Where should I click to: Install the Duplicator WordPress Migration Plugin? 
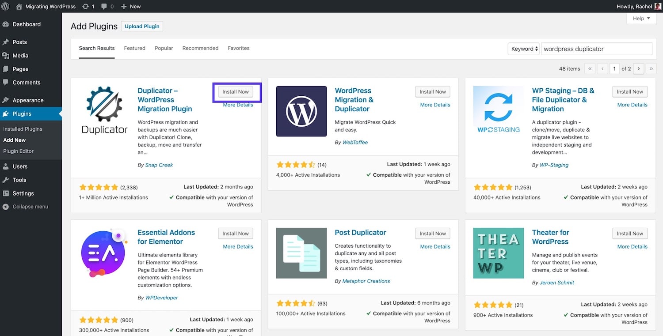click(236, 92)
